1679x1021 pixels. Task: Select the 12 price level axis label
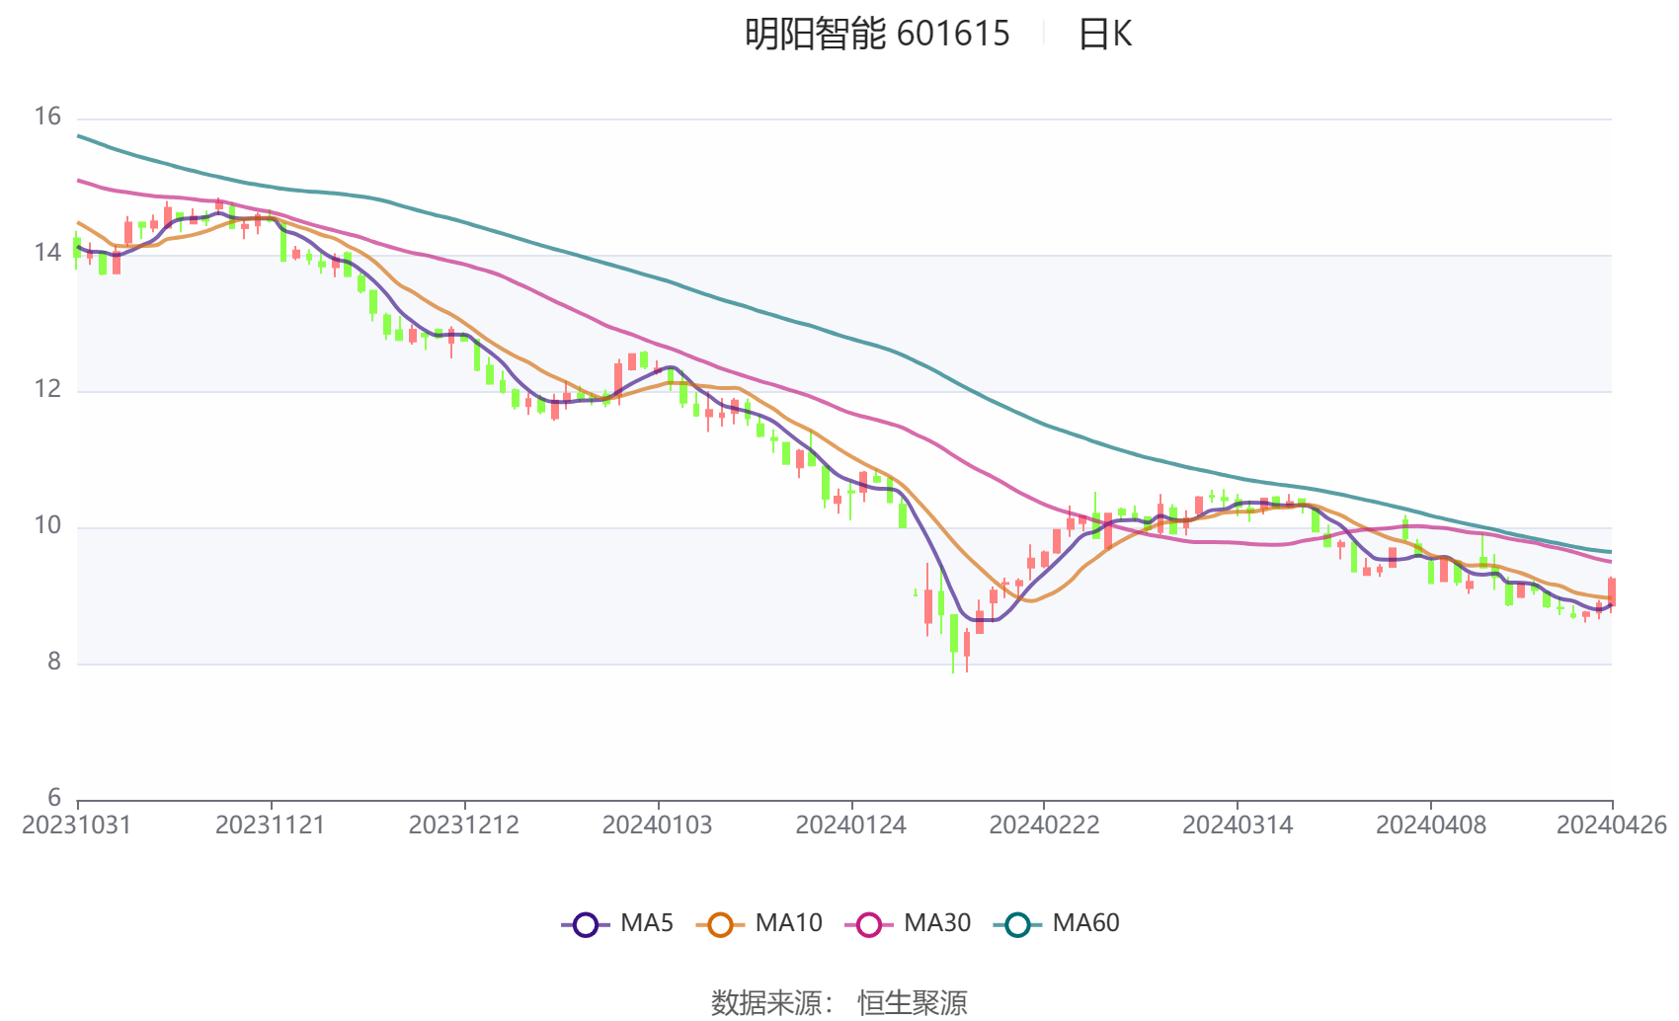(47, 389)
